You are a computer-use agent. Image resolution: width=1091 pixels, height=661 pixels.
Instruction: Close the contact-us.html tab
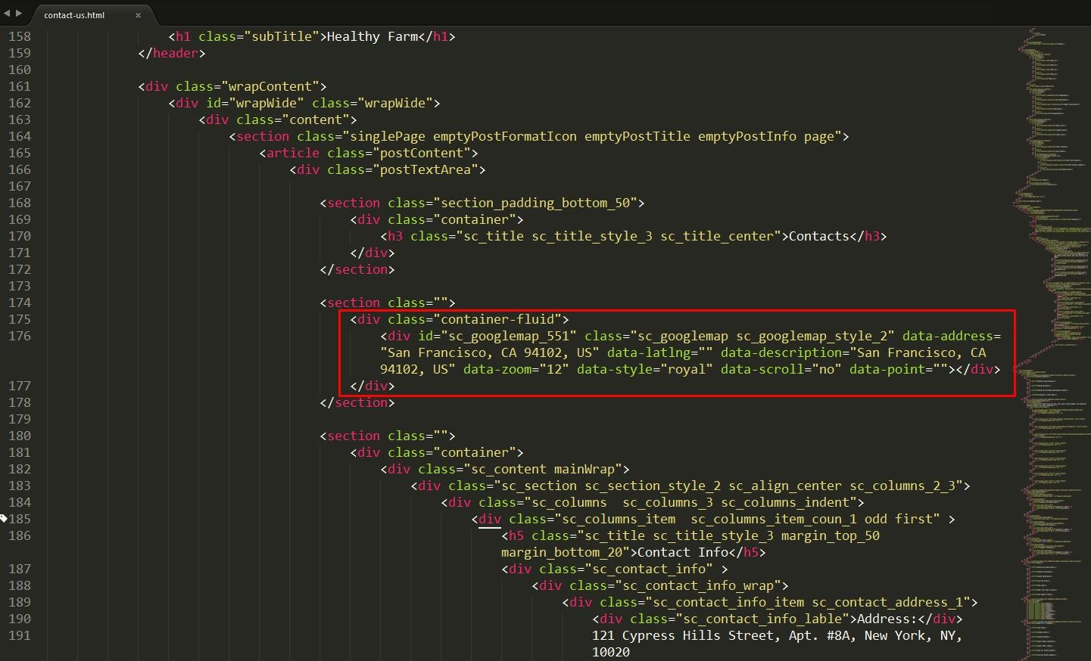(x=138, y=15)
